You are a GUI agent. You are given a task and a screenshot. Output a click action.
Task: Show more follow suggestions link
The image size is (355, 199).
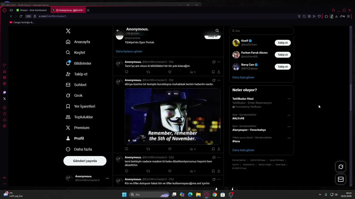point(243,77)
